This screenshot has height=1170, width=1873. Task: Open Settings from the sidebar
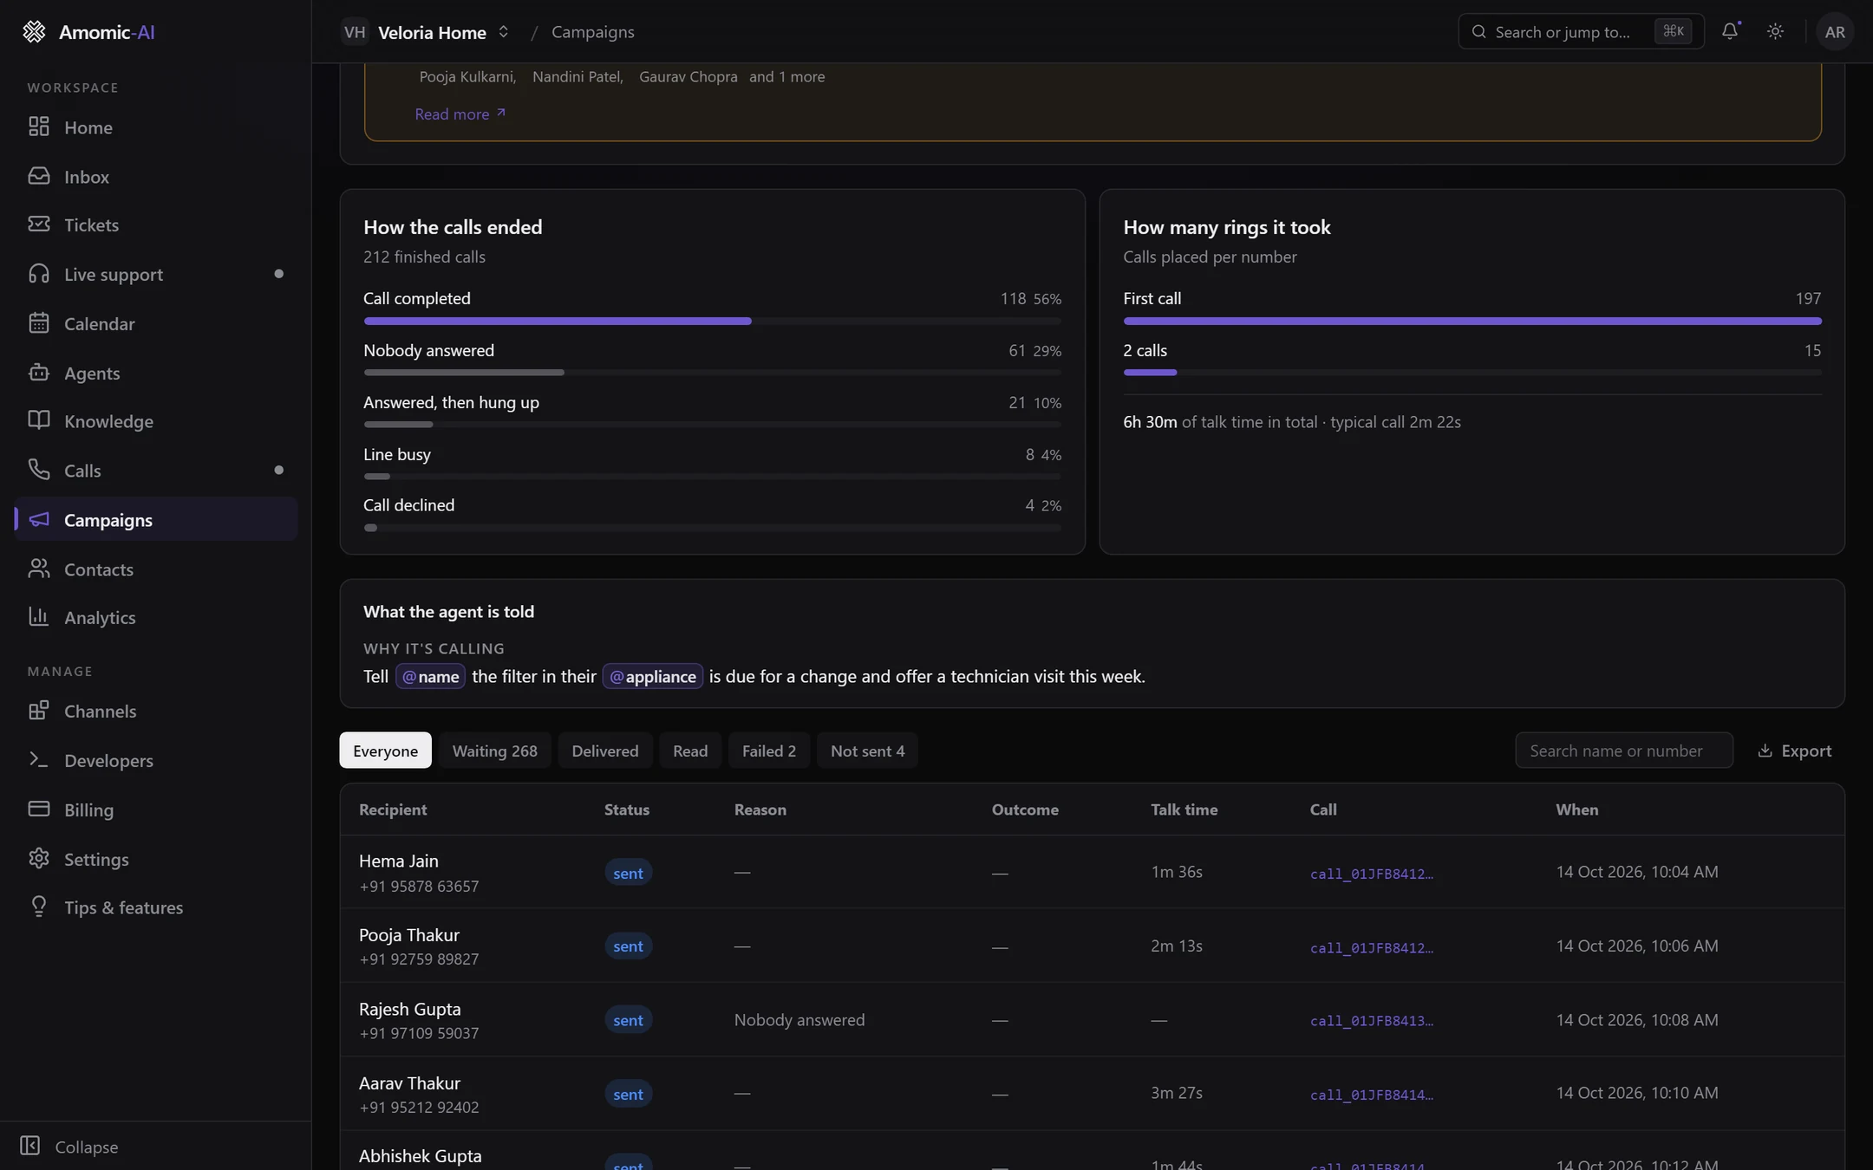coord(156,860)
